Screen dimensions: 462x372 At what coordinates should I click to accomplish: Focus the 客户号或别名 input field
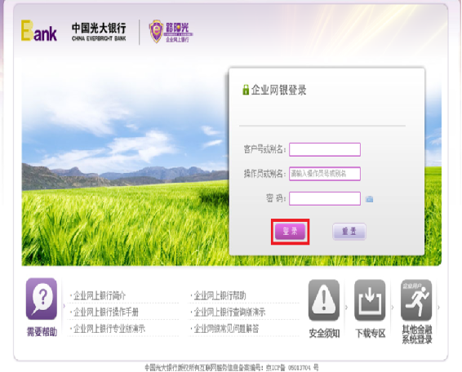(325, 149)
